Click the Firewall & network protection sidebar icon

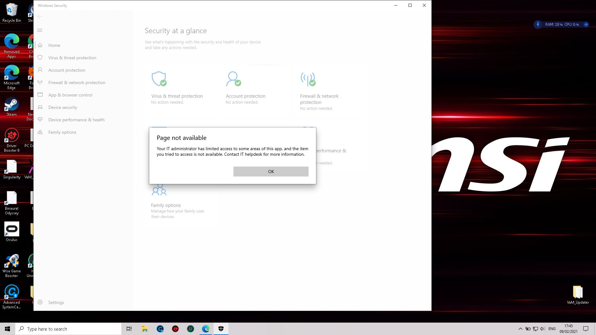coord(40,83)
